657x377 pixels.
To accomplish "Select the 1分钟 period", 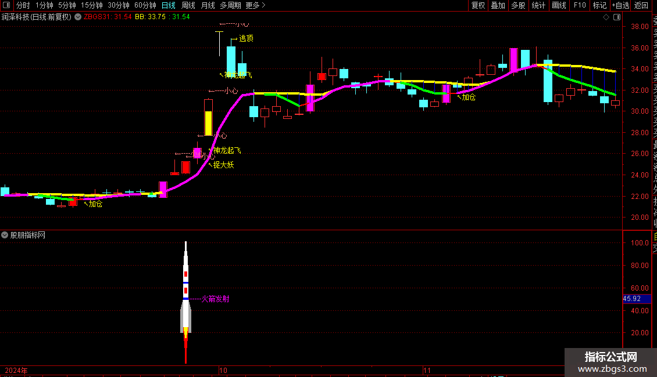I will coord(44,5).
